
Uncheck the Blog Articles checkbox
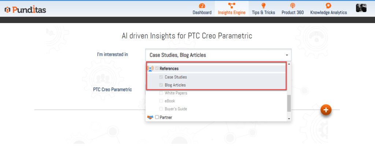(x=161, y=85)
